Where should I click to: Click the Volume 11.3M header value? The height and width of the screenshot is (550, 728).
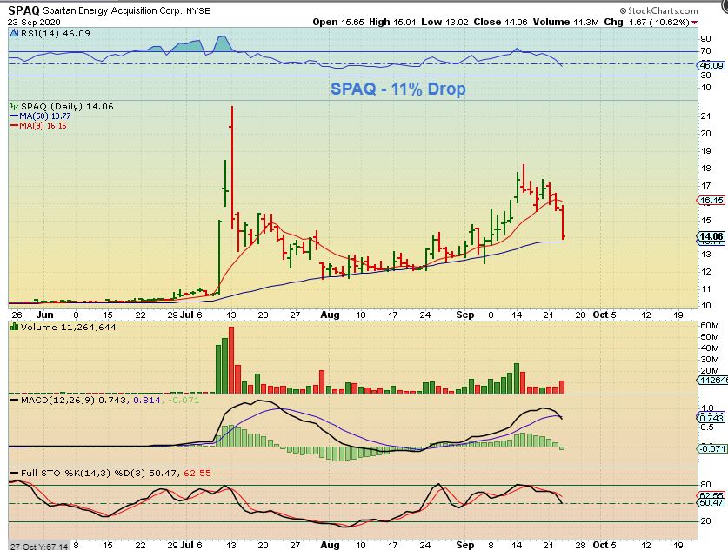(566, 22)
